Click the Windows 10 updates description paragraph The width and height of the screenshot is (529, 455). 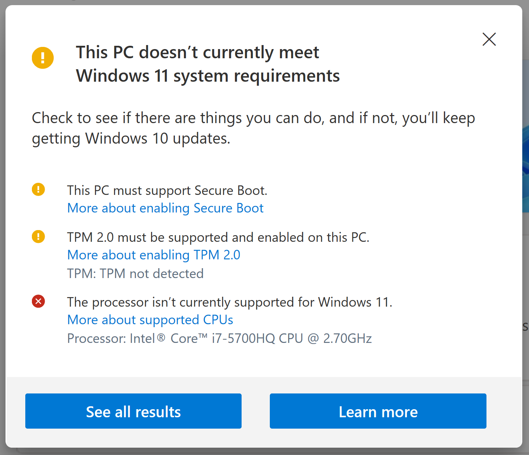point(253,128)
